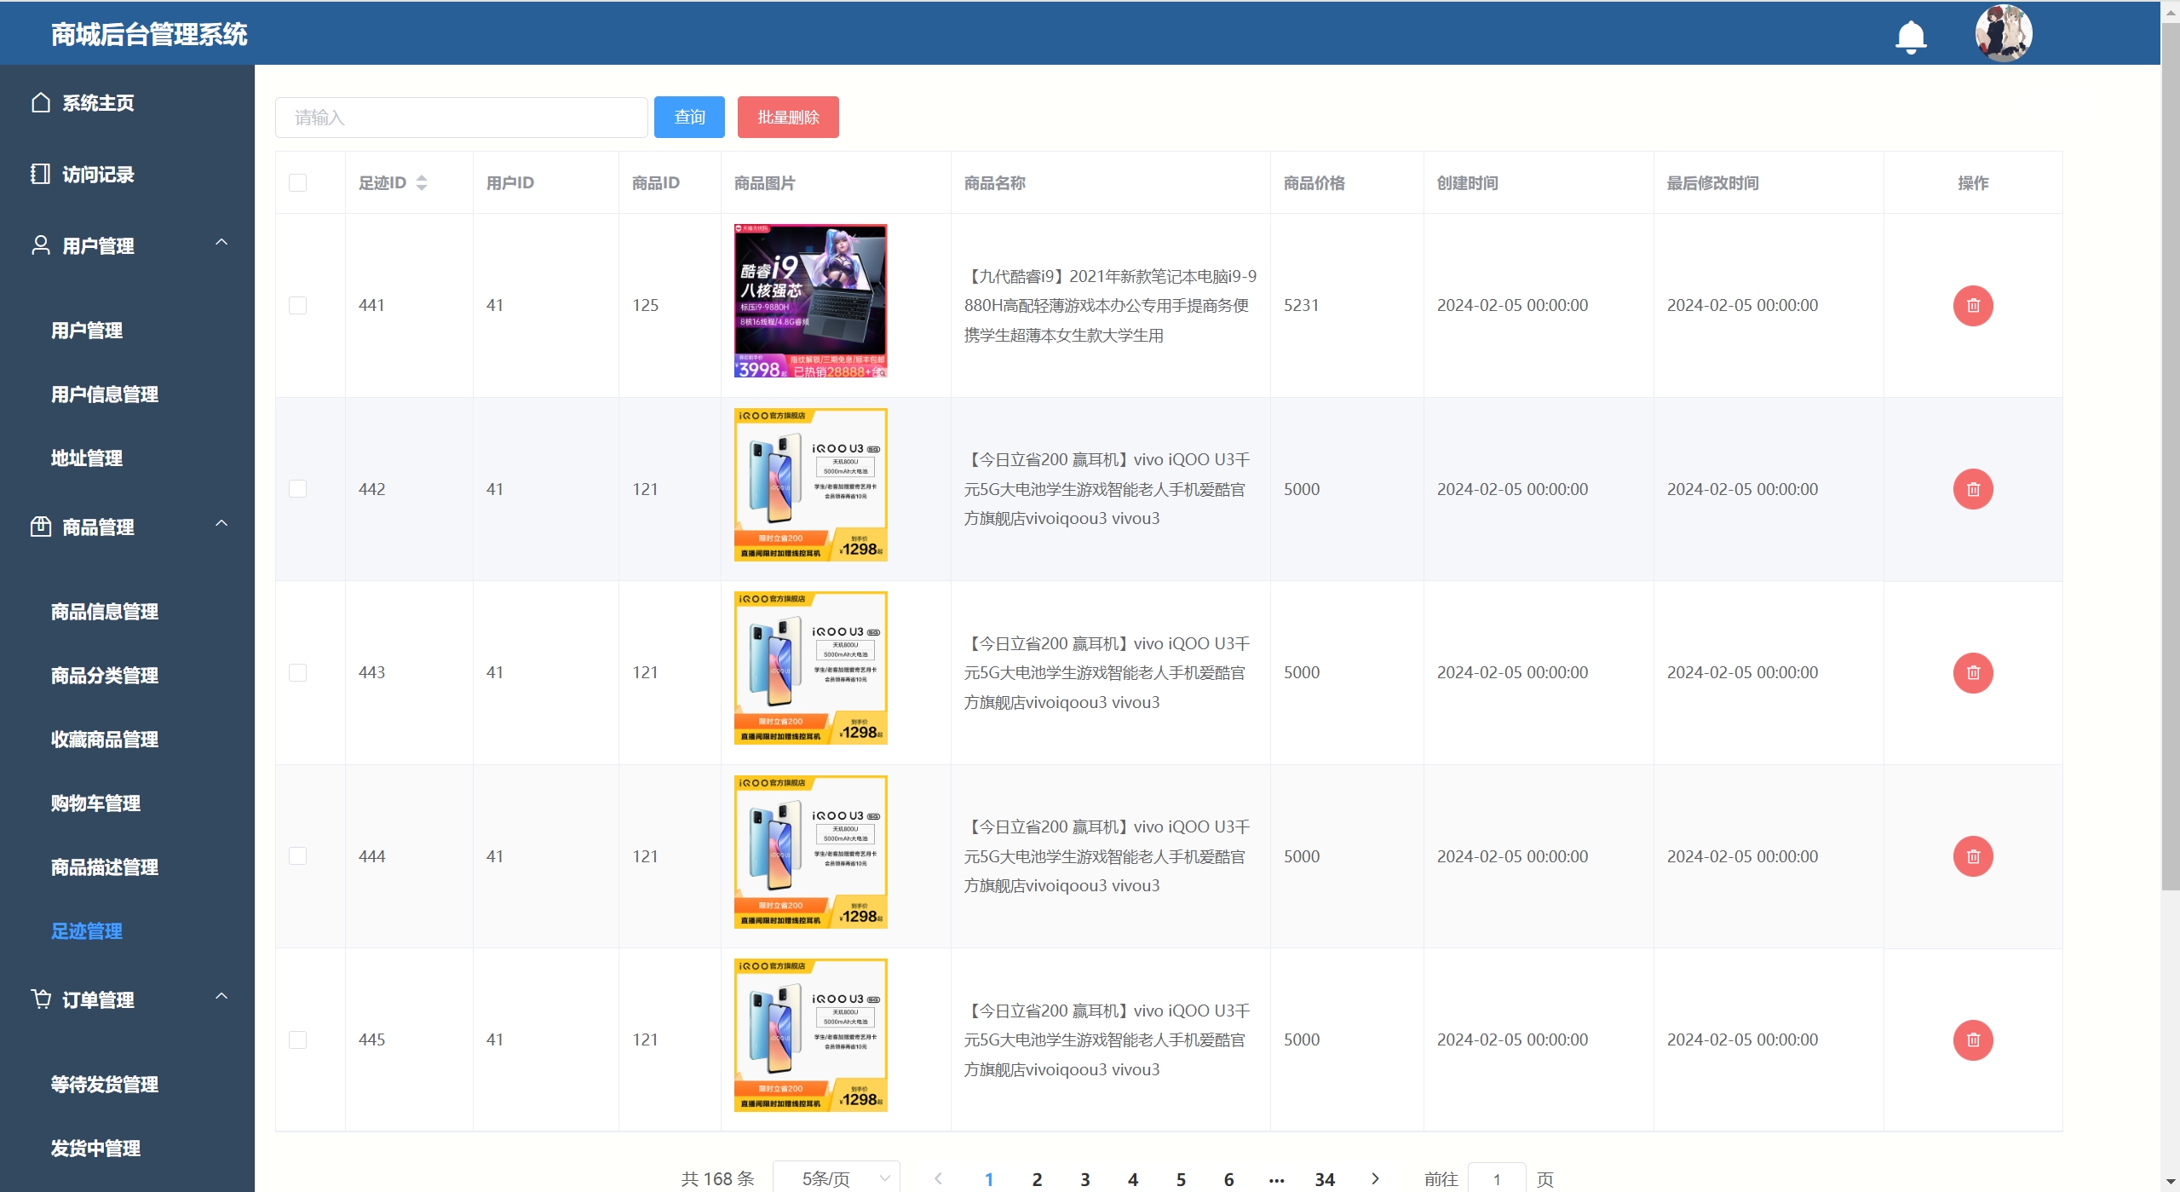This screenshot has height=1192, width=2180.
Task: Collapse the 用户管理 sidebar group
Action: 221,243
